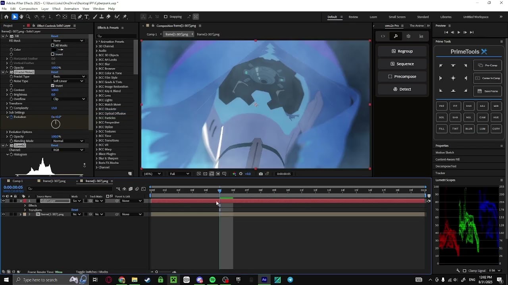Switch to Small Screen workspace
This screenshot has width=508, height=285.
coord(397,17)
